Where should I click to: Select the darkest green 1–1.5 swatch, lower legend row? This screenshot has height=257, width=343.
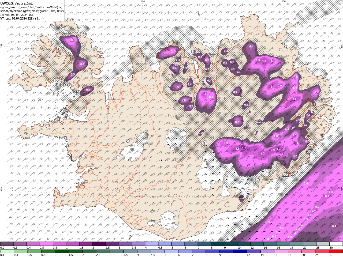[x=62, y=251]
